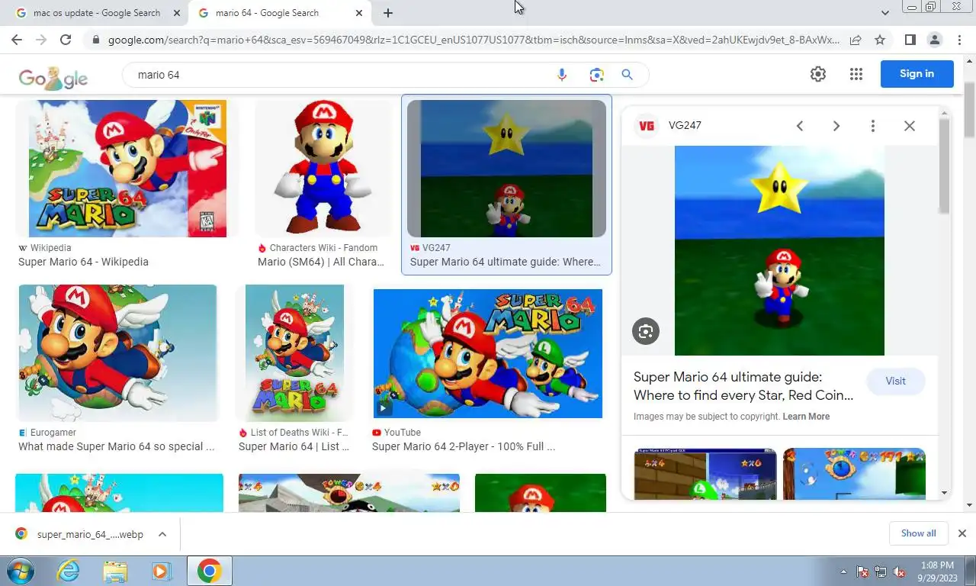Screen dimensions: 976x586
Task: Switch to mac os update tab
Action: coord(97,13)
